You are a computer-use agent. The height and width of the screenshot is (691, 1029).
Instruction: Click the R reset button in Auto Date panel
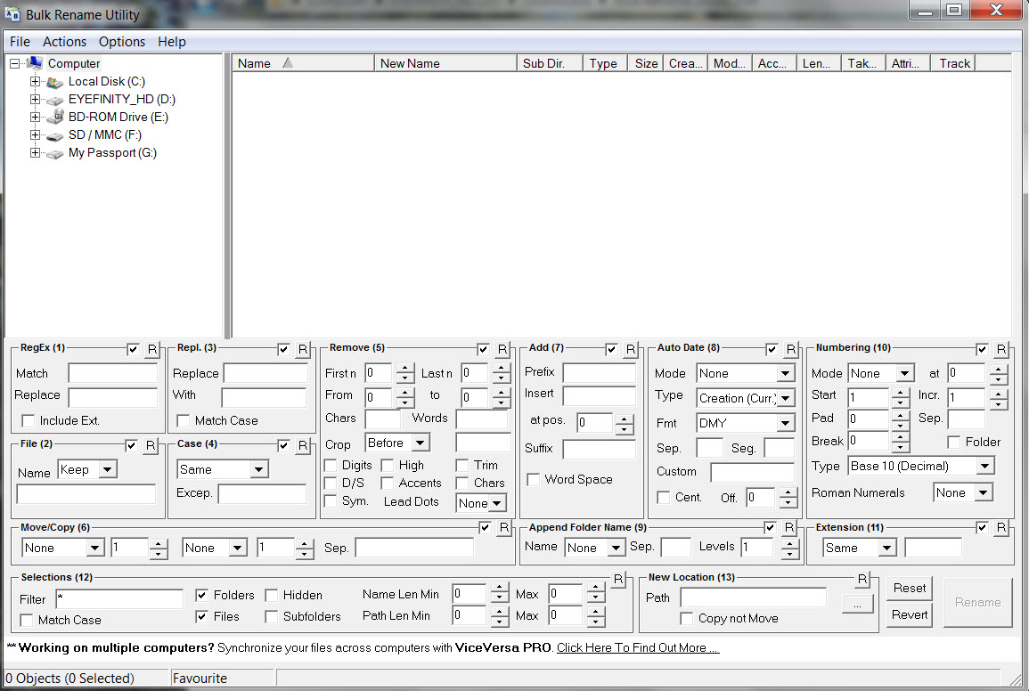[x=790, y=349]
